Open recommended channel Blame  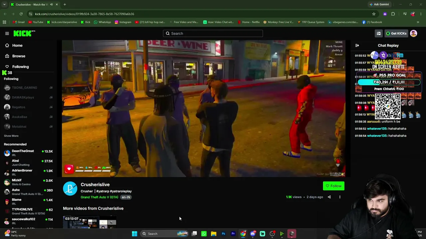pyautogui.click(x=28, y=201)
